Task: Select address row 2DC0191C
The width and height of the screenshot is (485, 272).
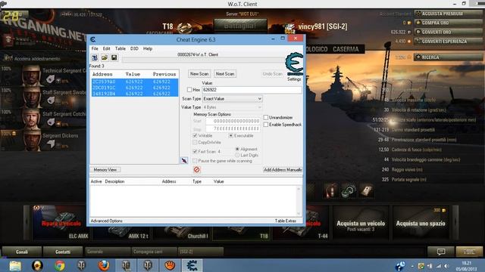Action: pyautogui.click(x=135, y=88)
